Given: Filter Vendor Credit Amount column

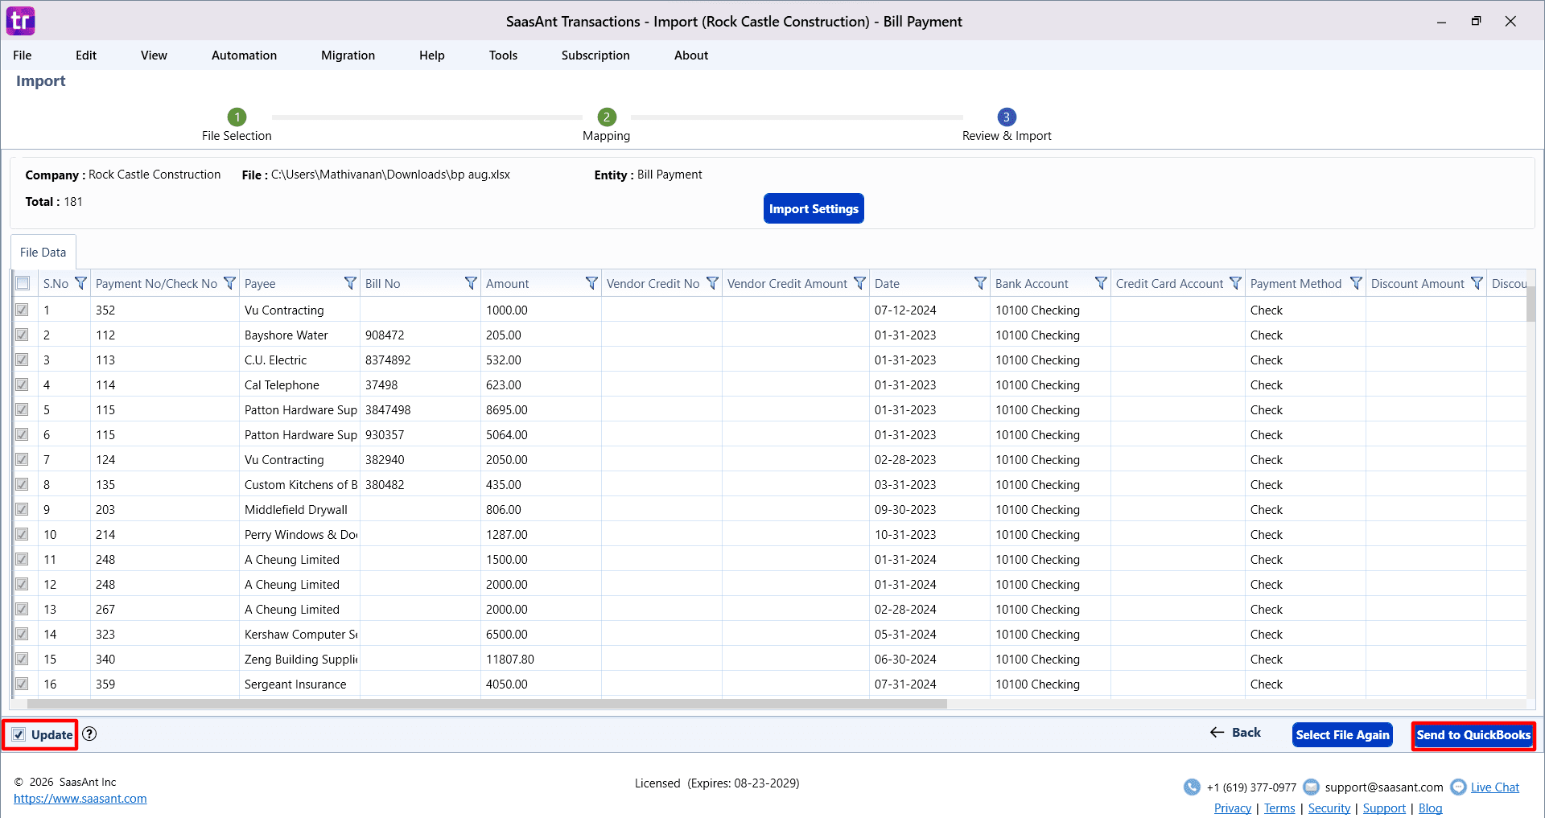Looking at the screenshot, I should pyautogui.click(x=859, y=283).
